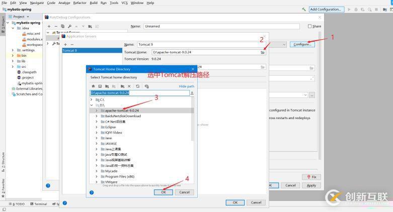The width and height of the screenshot is (393, 212).
Task: Open the Project view dropdown
Action: pyautogui.click(x=28, y=17)
